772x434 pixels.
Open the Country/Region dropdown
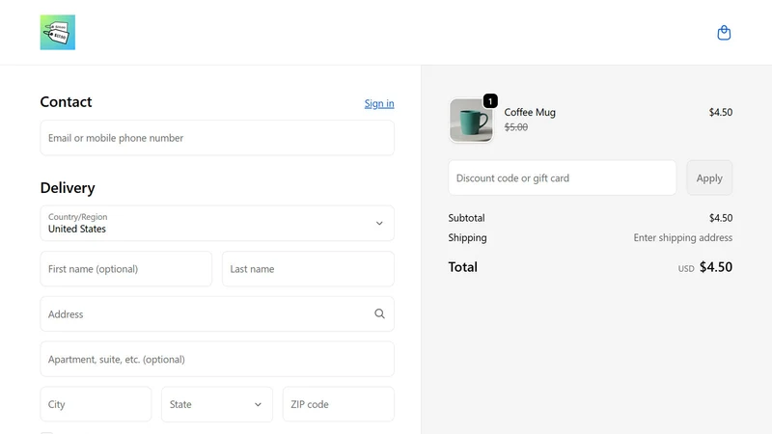[x=217, y=224]
